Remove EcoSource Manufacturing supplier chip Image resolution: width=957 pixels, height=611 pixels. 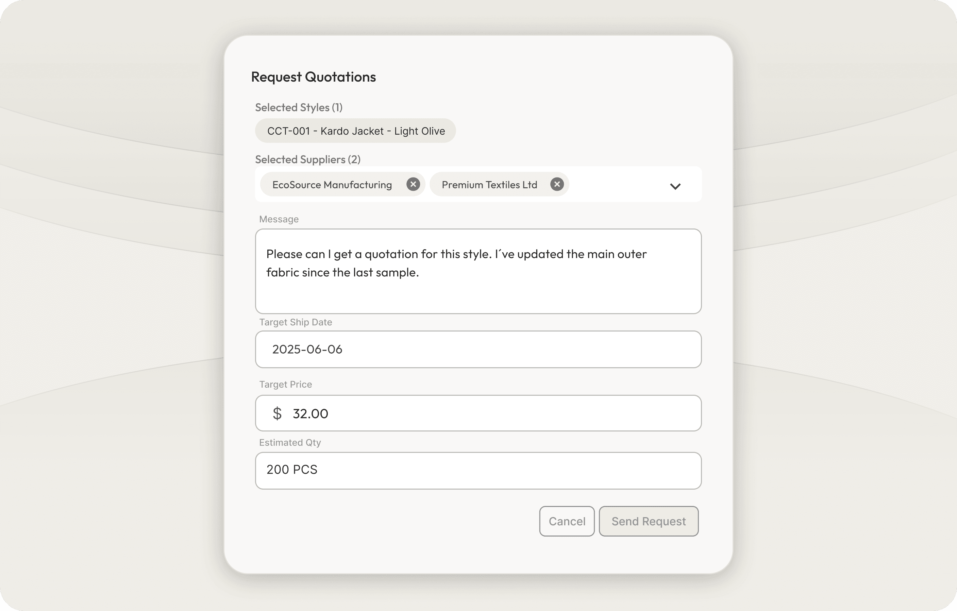(413, 184)
